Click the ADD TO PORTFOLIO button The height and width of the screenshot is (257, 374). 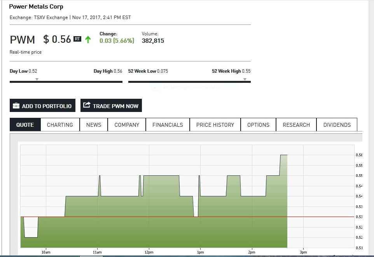tap(42, 105)
